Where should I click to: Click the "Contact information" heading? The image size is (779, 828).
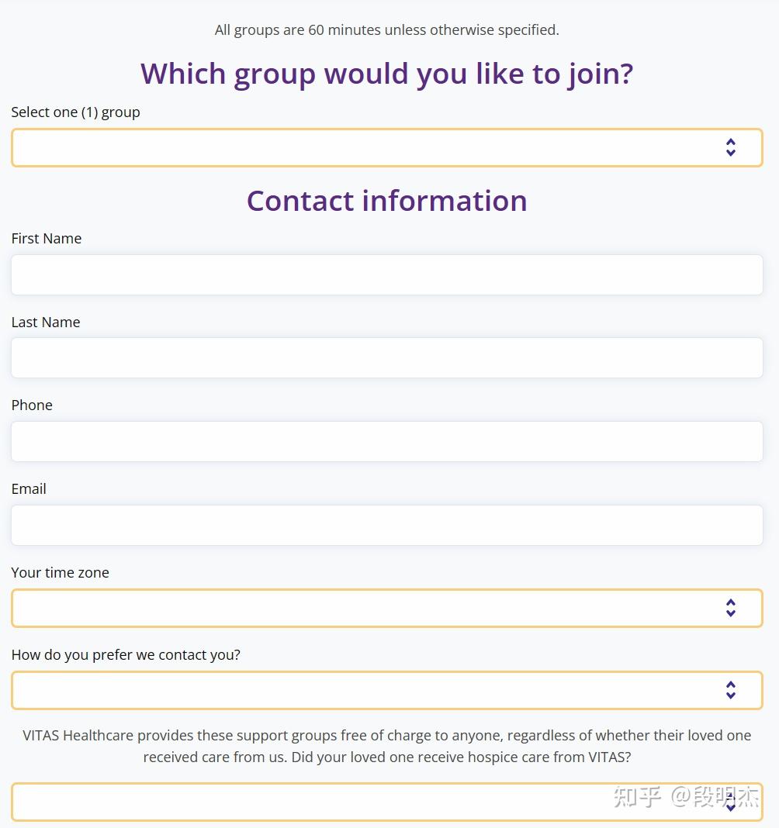pyautogui.click(x=386, y=201)
